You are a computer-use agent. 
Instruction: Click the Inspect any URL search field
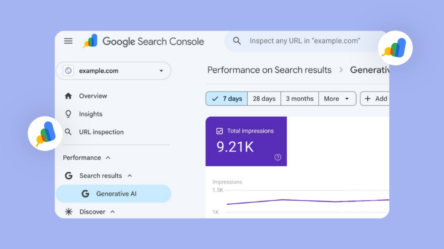click(x=306, y=41)
